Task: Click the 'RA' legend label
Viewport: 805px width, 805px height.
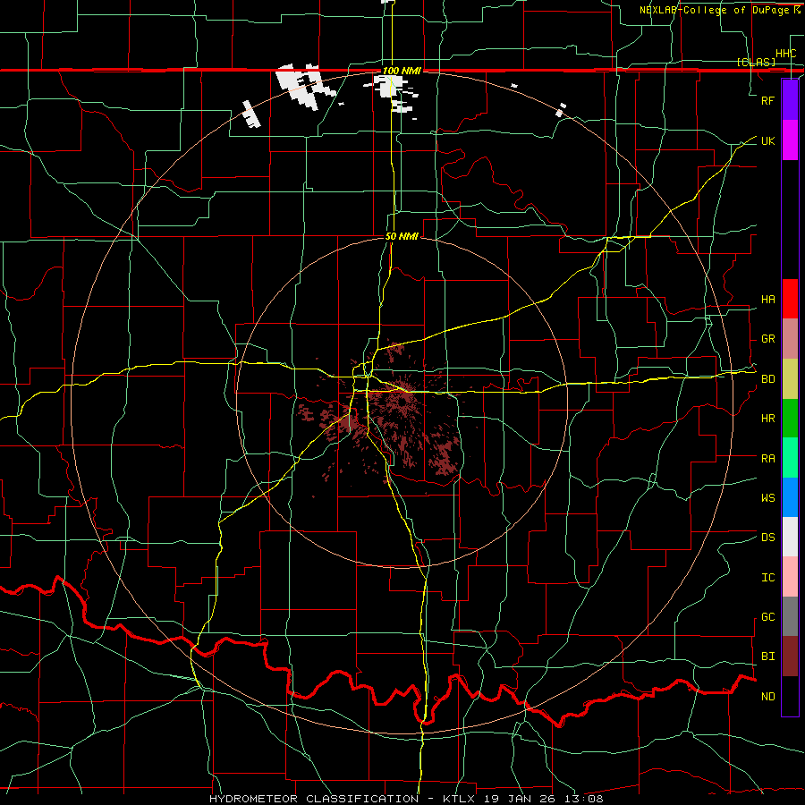Action: 768,459
